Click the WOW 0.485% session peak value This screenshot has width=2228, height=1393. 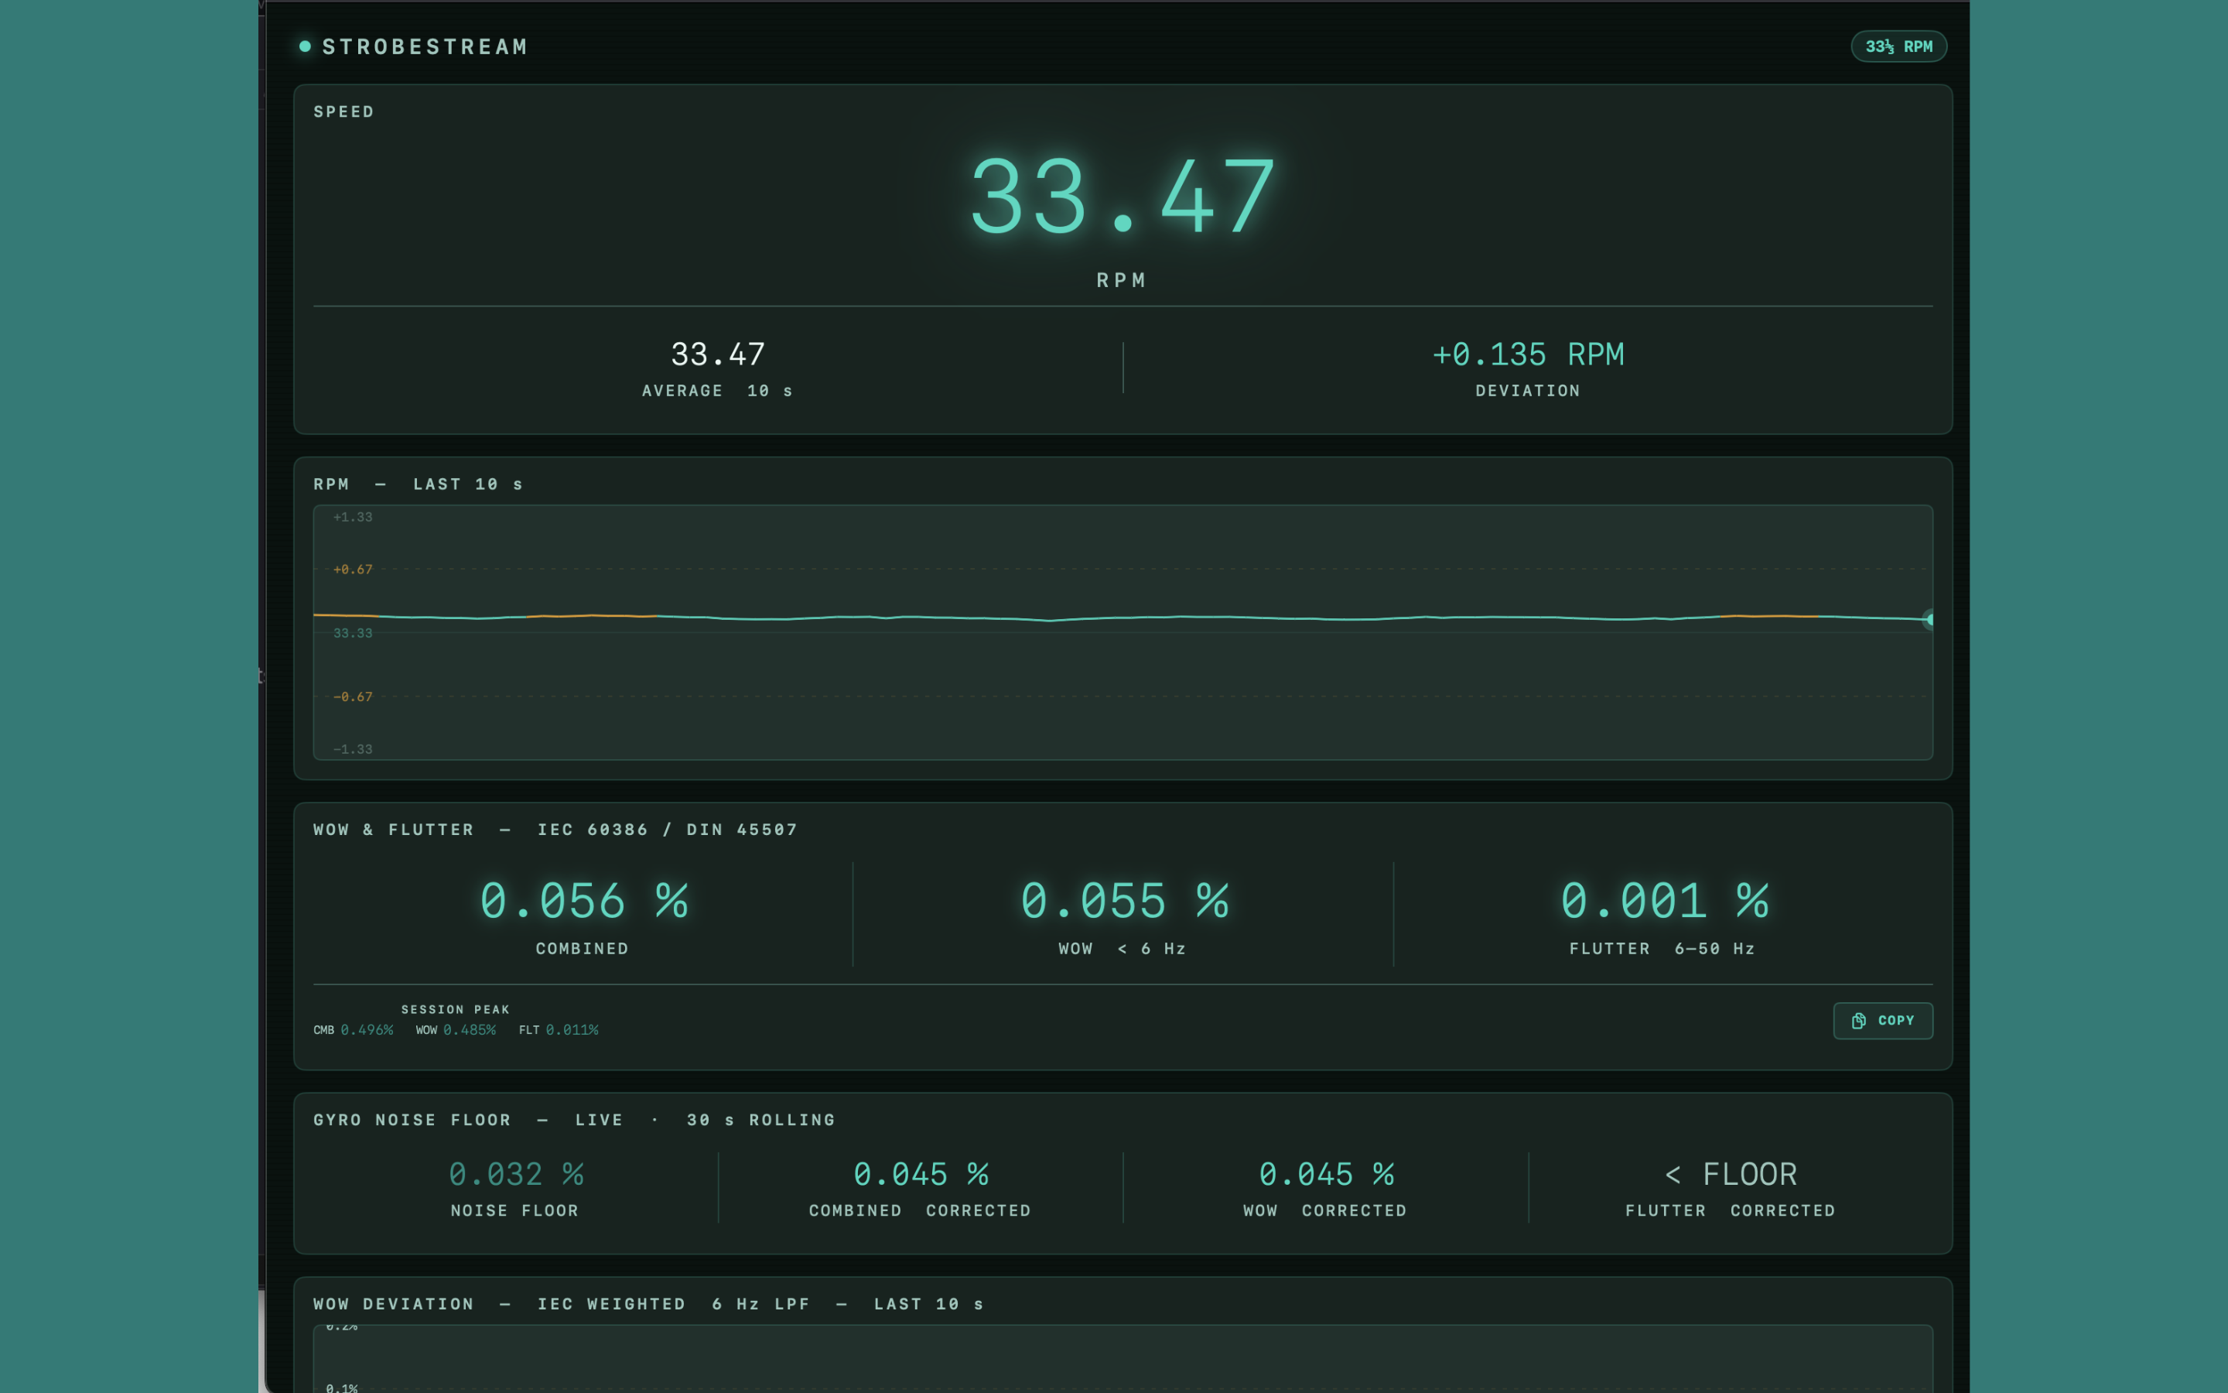tap(456, 1030)
